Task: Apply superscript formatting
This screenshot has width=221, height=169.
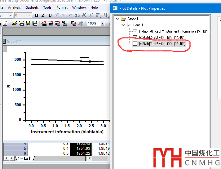Action: (57, 15)
